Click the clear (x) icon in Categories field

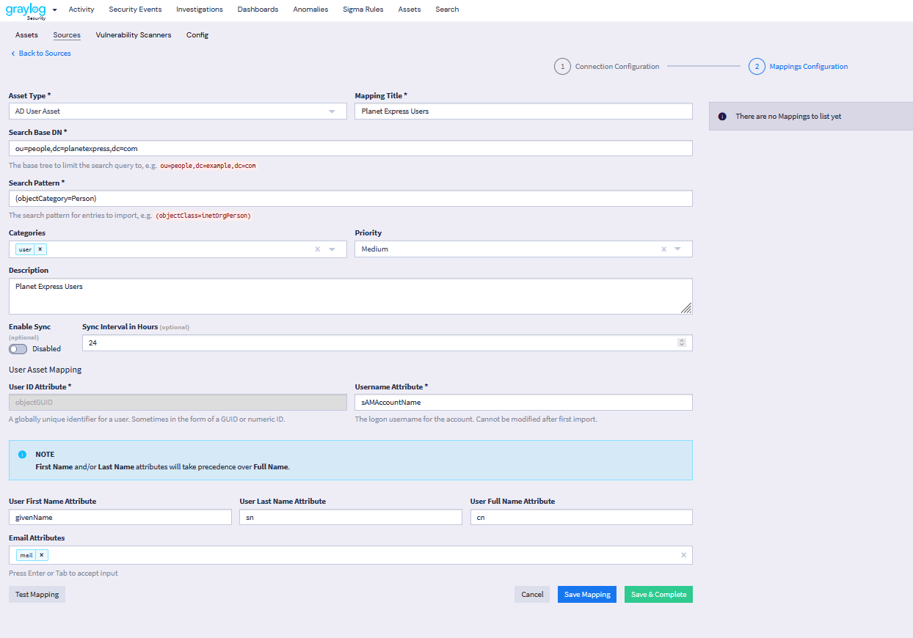click(x=316, y=249)
